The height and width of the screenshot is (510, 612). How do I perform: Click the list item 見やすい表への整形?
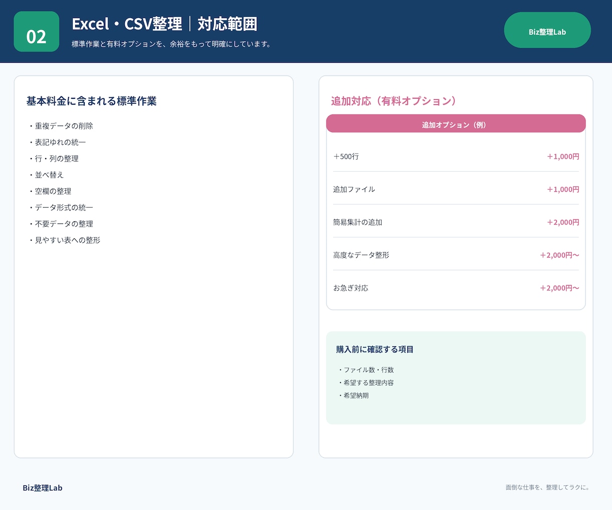point(64,240)
